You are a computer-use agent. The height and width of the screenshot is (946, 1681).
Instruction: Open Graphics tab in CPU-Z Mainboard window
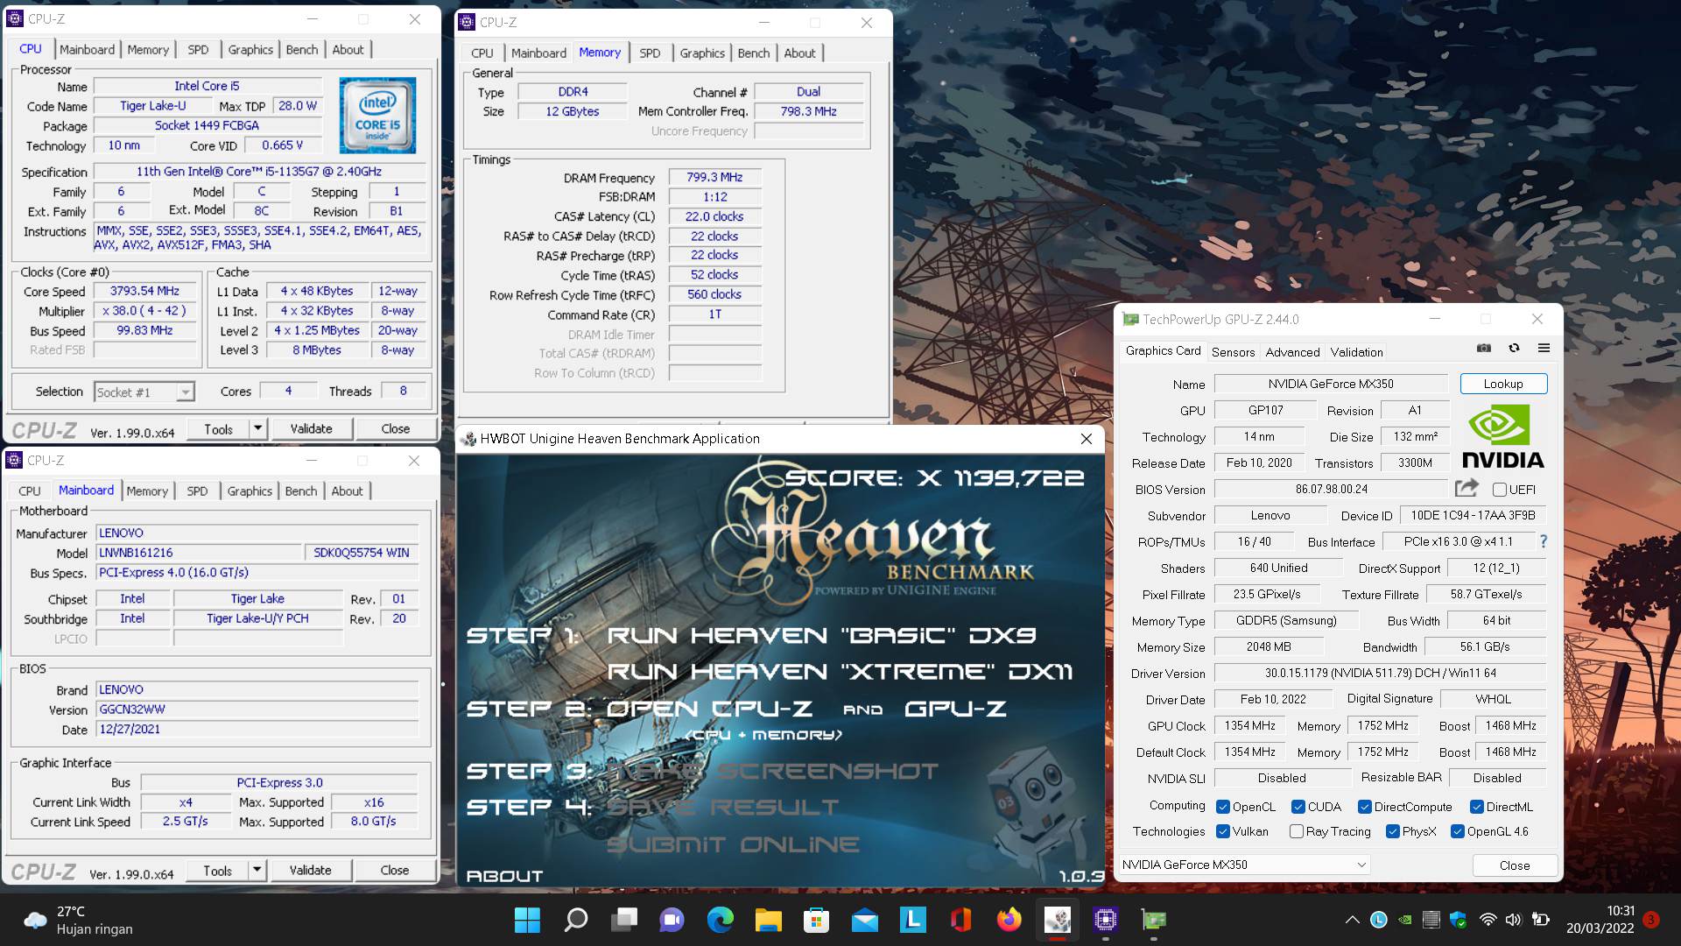pos(250,491)
